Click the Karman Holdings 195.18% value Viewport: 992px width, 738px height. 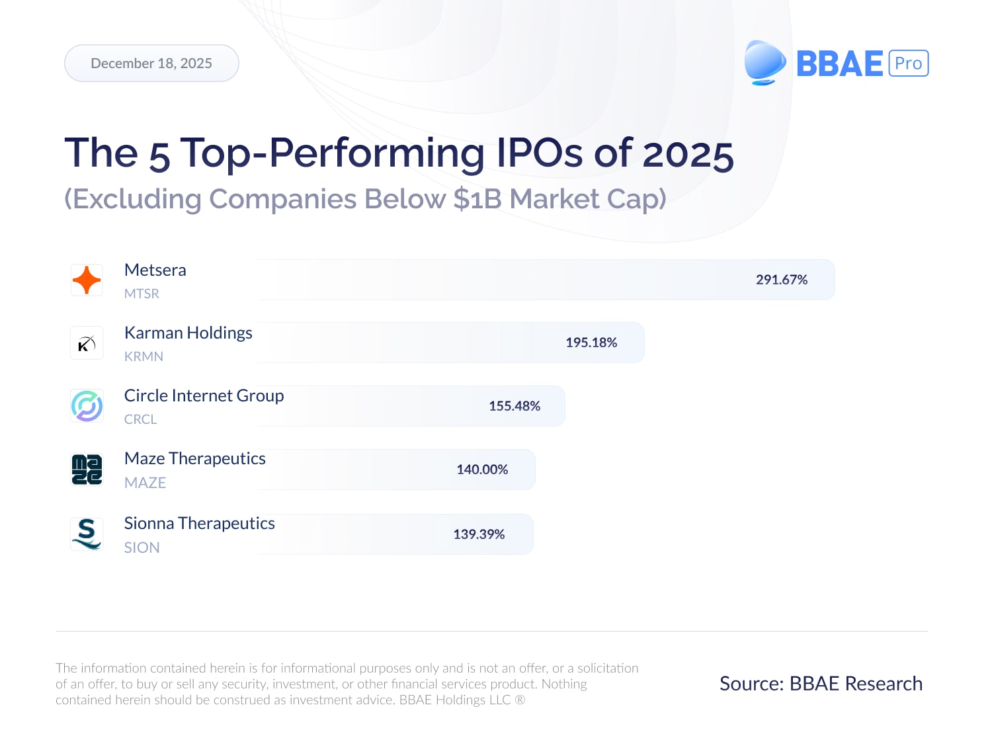591,343
